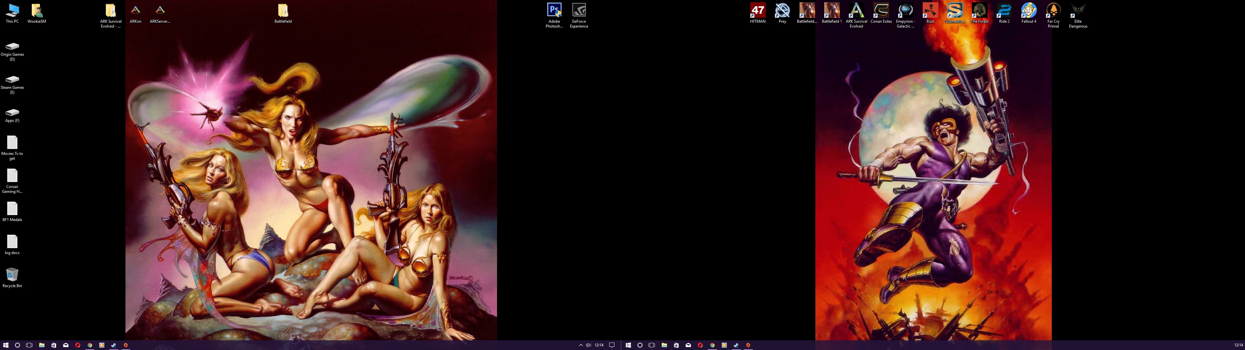Image resolution: width=1245 pixels, height=350 pixels.
Task: Open the Mail app on second monitor taskbar
Action: click(688, 345)
